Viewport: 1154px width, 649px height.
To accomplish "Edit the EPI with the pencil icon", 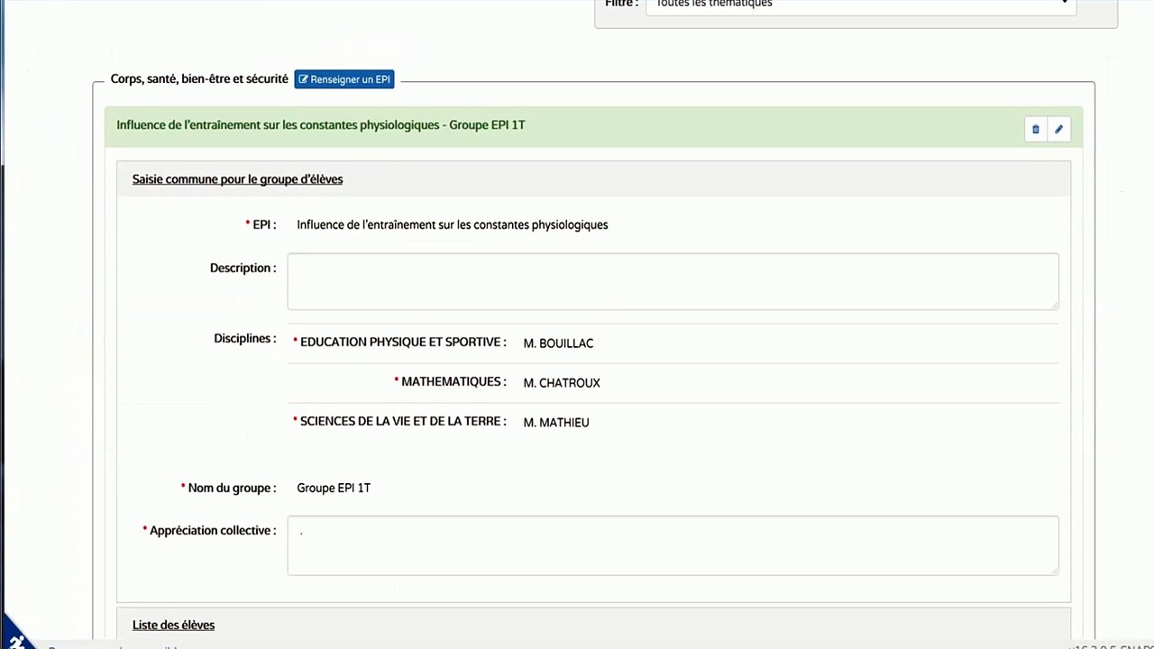I will point(1058,129).
